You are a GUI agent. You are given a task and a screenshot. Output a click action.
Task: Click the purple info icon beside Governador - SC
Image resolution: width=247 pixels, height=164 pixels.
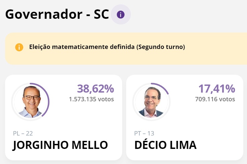coord(120,14)
